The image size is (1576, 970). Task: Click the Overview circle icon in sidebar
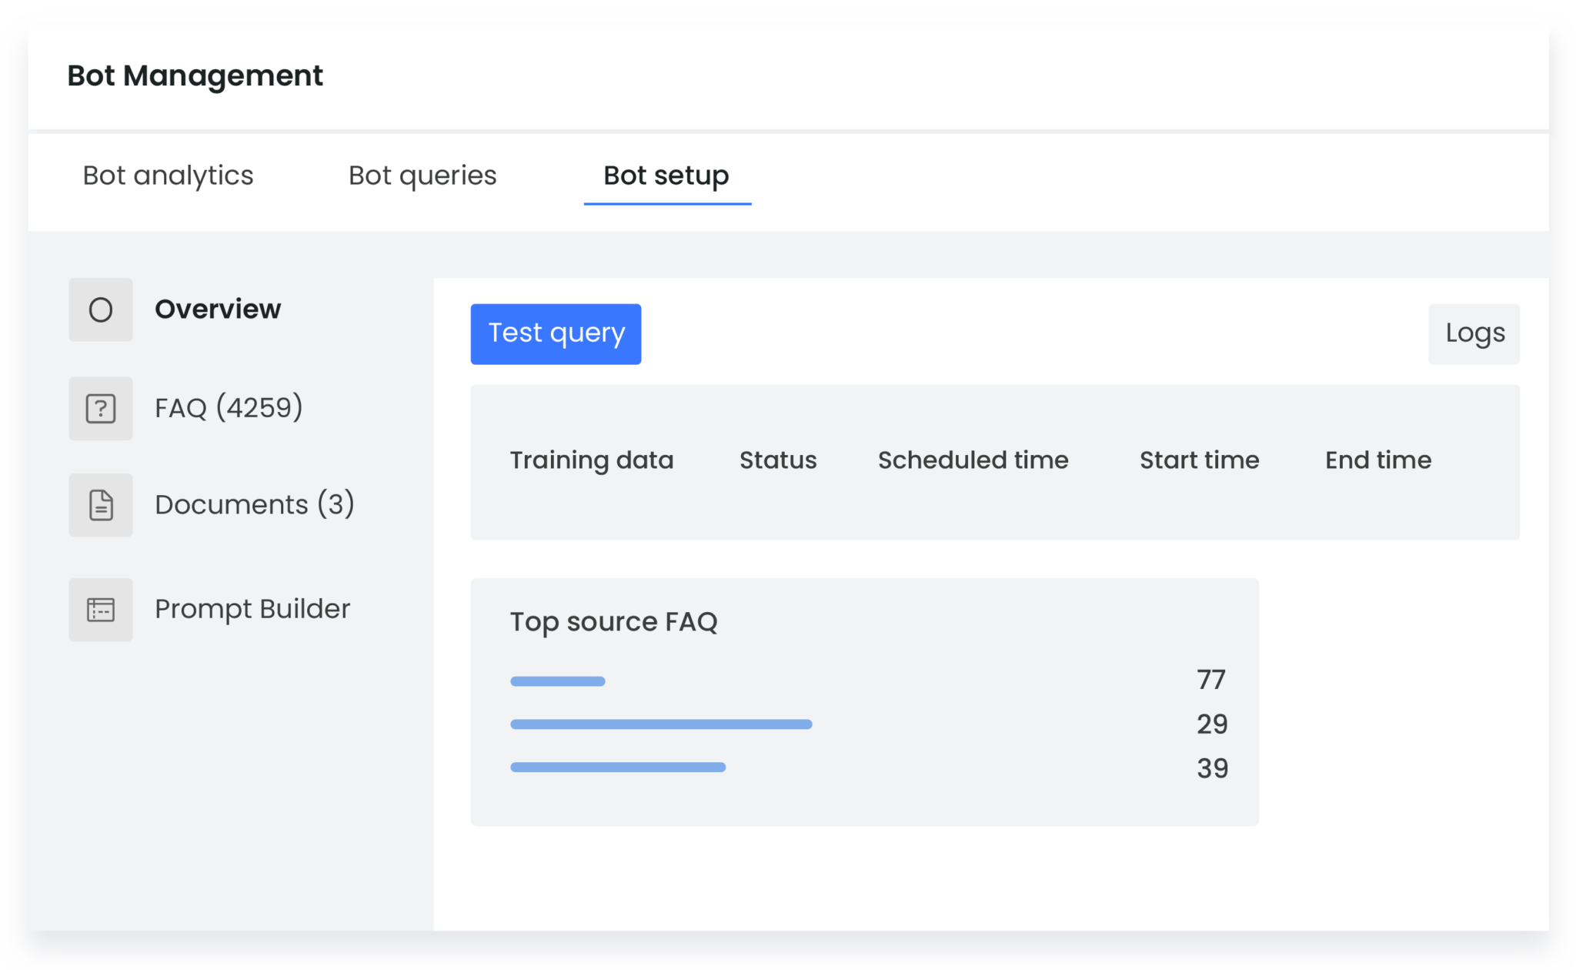click(101, 310)
